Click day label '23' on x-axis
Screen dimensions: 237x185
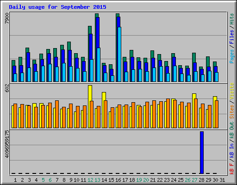[x=167, y=180]
